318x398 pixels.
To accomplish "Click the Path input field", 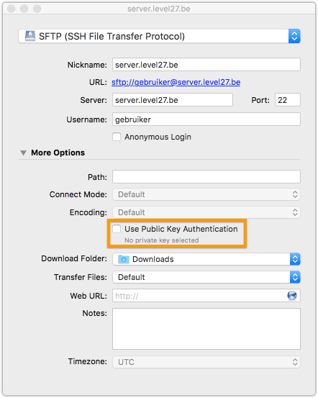I will pos(206,176).
